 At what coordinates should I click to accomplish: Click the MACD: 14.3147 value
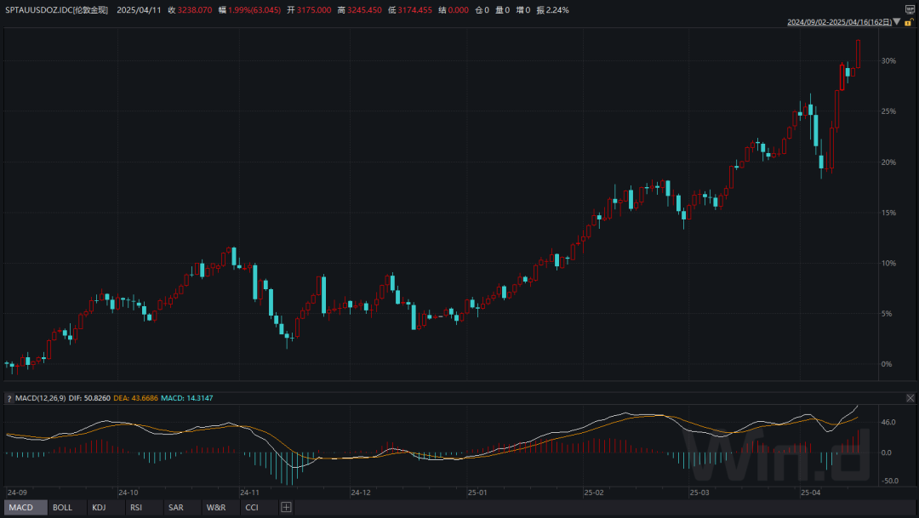[x=187, y=398]
